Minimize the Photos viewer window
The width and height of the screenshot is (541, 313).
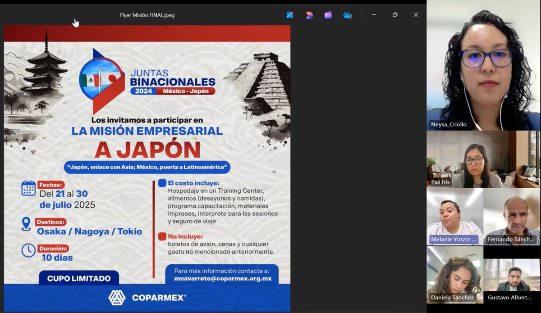click(374, 15)
